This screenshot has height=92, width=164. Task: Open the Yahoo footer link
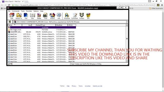click(x=62, y=86)
